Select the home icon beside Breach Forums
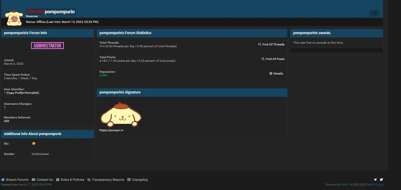 pos(3,179)
